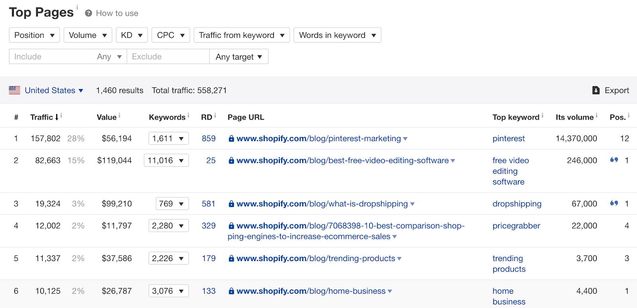Viewport: 637px width, 308px height.
Task: Click lock icon of pinterest-marketing URL
Action: 231,138
